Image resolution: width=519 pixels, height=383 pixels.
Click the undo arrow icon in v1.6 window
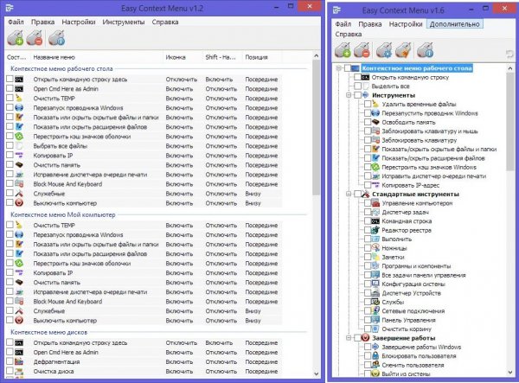click(x=509, y=54)
